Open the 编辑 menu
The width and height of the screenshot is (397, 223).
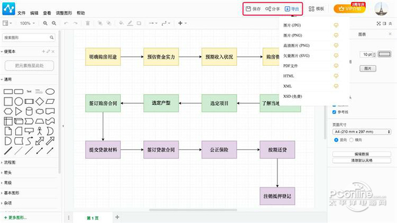34,13
